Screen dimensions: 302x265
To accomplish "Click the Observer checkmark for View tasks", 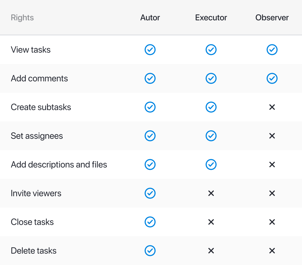I will pyautogui.click(x=272, y=50).
